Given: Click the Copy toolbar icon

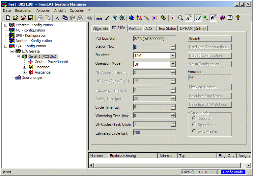Looking at the screenshot, I should pos(65,18).
